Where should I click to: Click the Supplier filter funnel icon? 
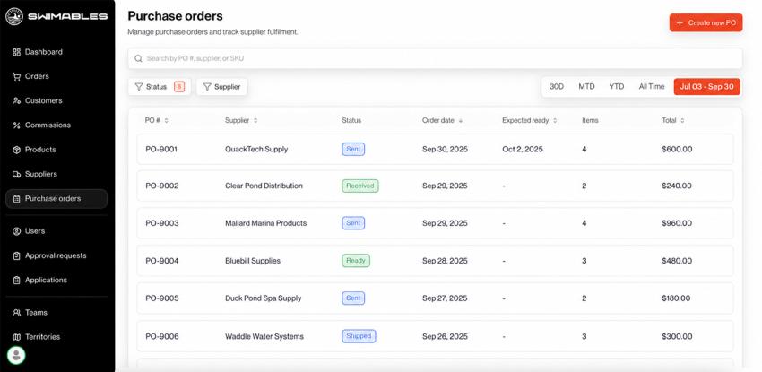click(x=207, y=87)
